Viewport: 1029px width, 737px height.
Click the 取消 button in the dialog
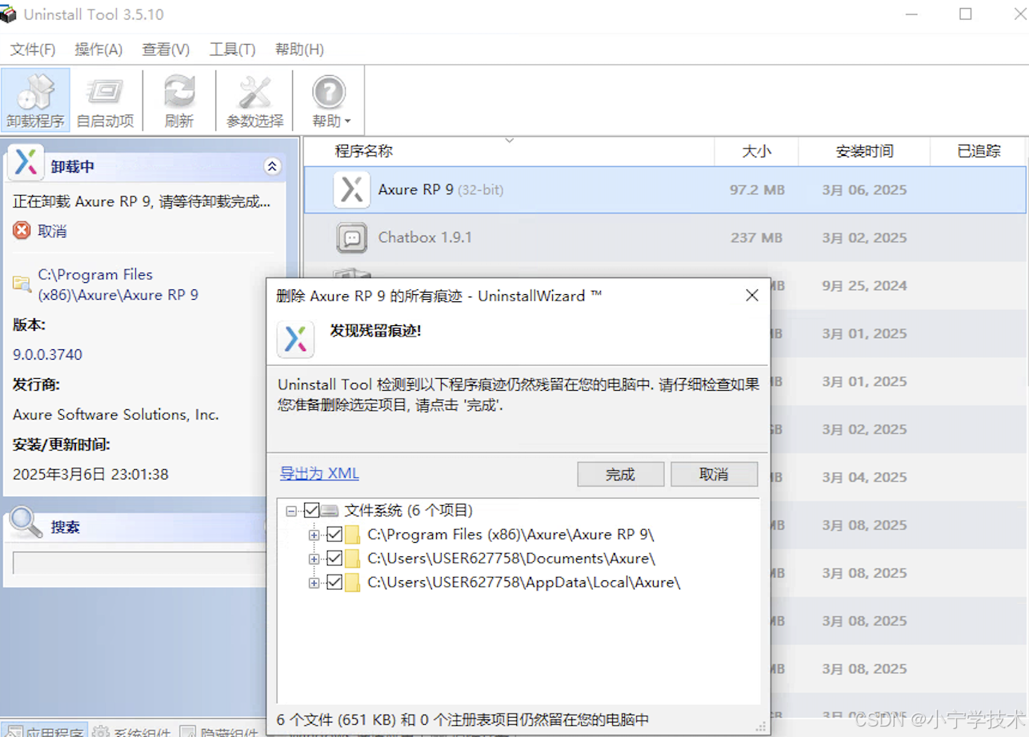click(x=714, y=474)
